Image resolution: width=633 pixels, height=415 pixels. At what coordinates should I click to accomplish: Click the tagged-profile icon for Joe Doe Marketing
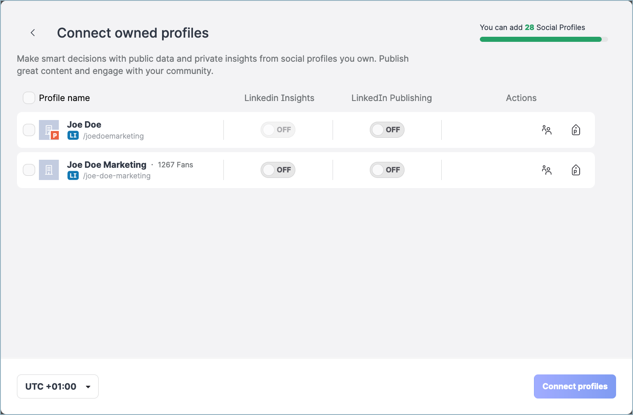point(575,170)
